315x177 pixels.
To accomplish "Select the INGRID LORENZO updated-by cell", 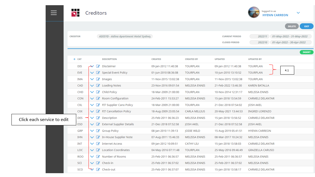I will click(260, 111).
